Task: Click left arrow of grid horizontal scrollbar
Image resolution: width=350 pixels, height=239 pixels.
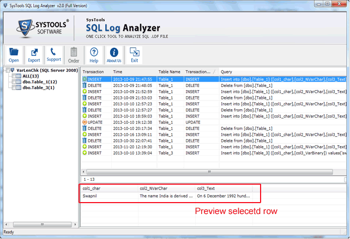Action: click(84, 172)
